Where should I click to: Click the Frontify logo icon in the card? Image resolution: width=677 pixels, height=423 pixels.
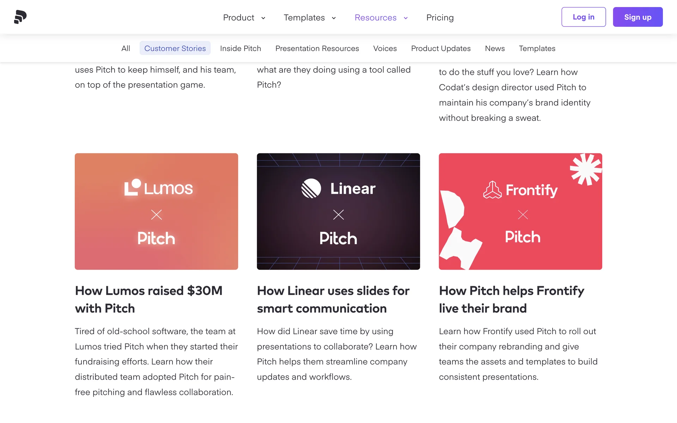pyautogui.click(x=492, y=190)
